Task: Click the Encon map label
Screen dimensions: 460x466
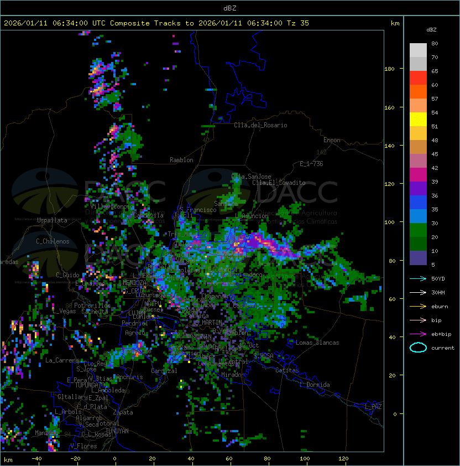Action: (x=332, y=140)
